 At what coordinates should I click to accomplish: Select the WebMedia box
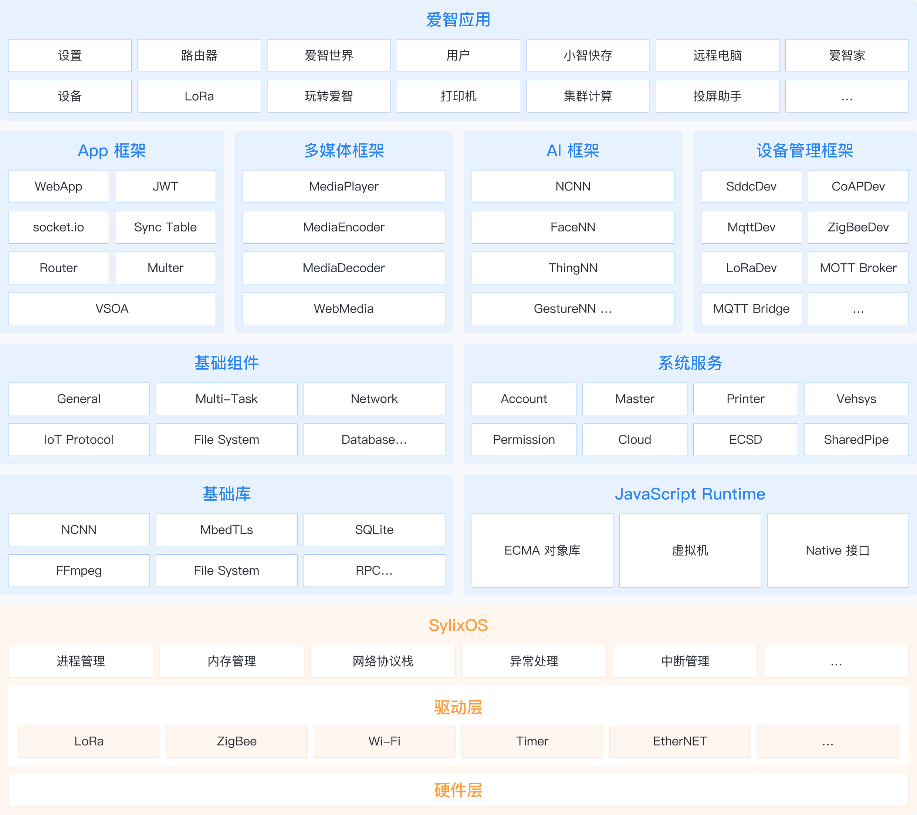point(344,309)
